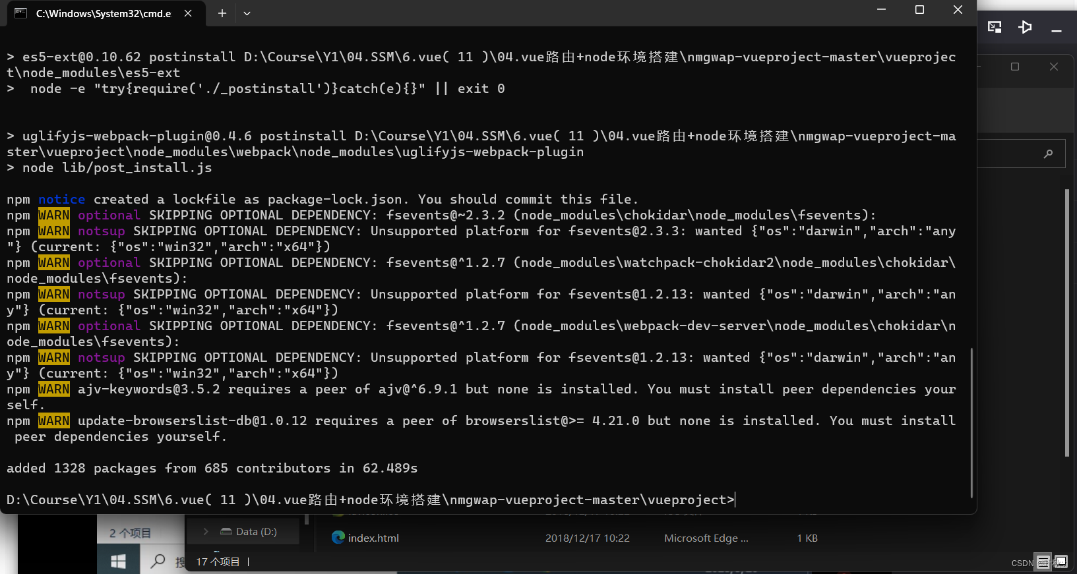Click the '1 KB' size cell of index.html

(807, 538)
